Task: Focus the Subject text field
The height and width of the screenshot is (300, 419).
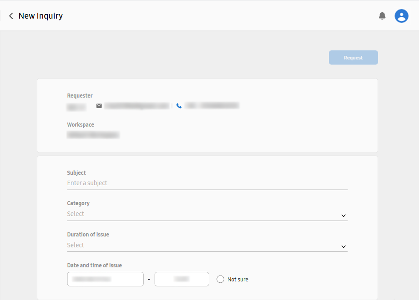Action: 207,183
